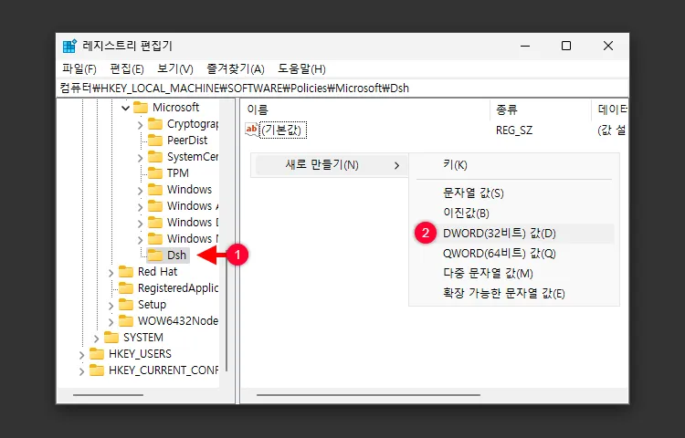
Task: Select the SYSTEM key label
Action: coord(143,338)
